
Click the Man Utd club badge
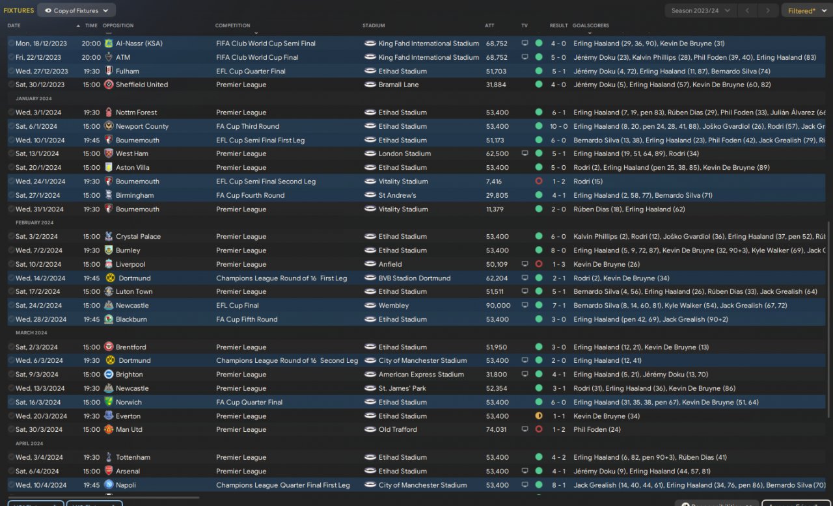[x=109, y=429]
